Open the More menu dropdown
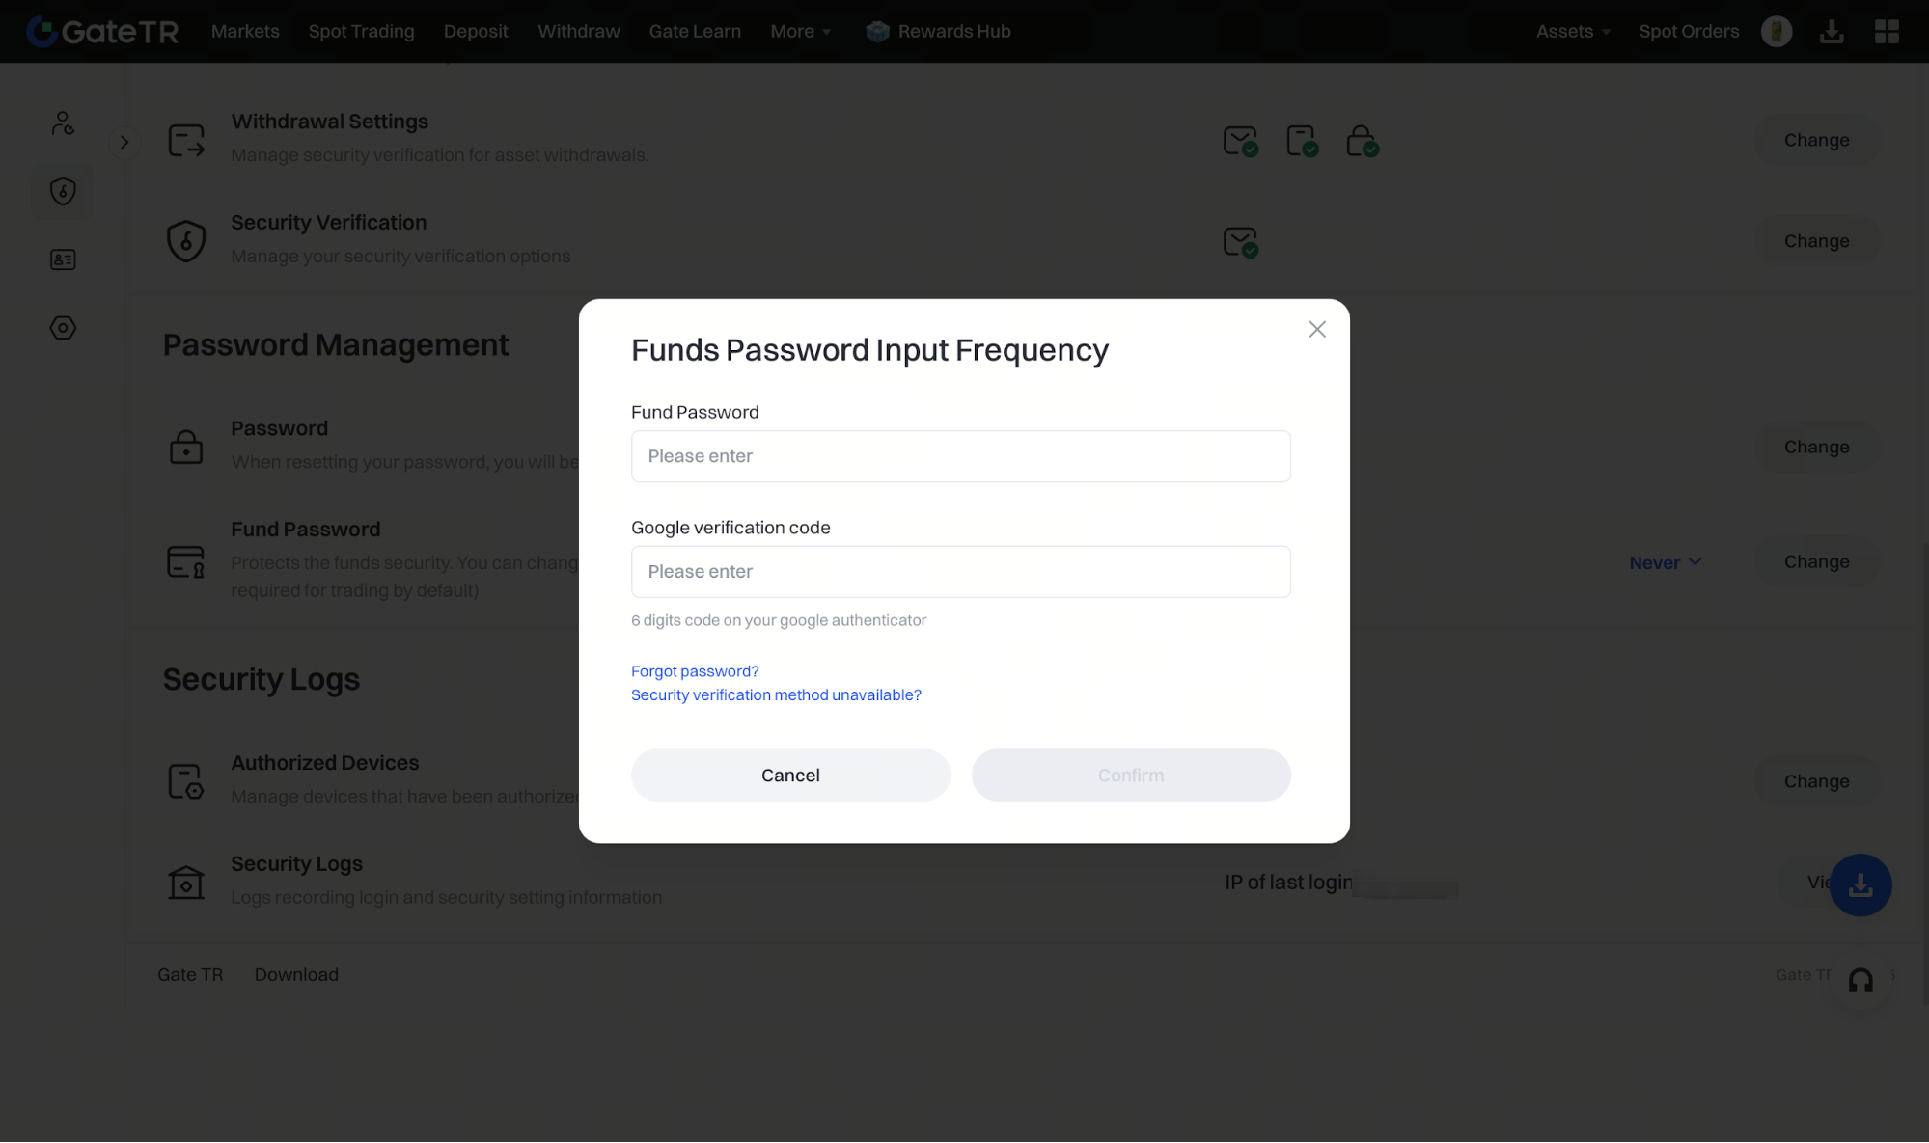This screenshot has width=1929, height=1143. pyautogui.click(x=800, y=31)
